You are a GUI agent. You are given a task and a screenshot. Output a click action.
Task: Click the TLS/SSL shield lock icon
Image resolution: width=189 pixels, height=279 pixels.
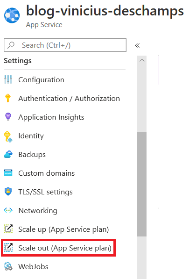click(8, 192)
